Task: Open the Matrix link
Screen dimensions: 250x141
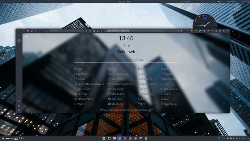Action: (x=80, y=104)
